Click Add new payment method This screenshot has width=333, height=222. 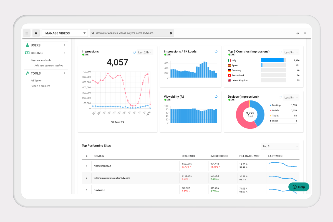49,66
